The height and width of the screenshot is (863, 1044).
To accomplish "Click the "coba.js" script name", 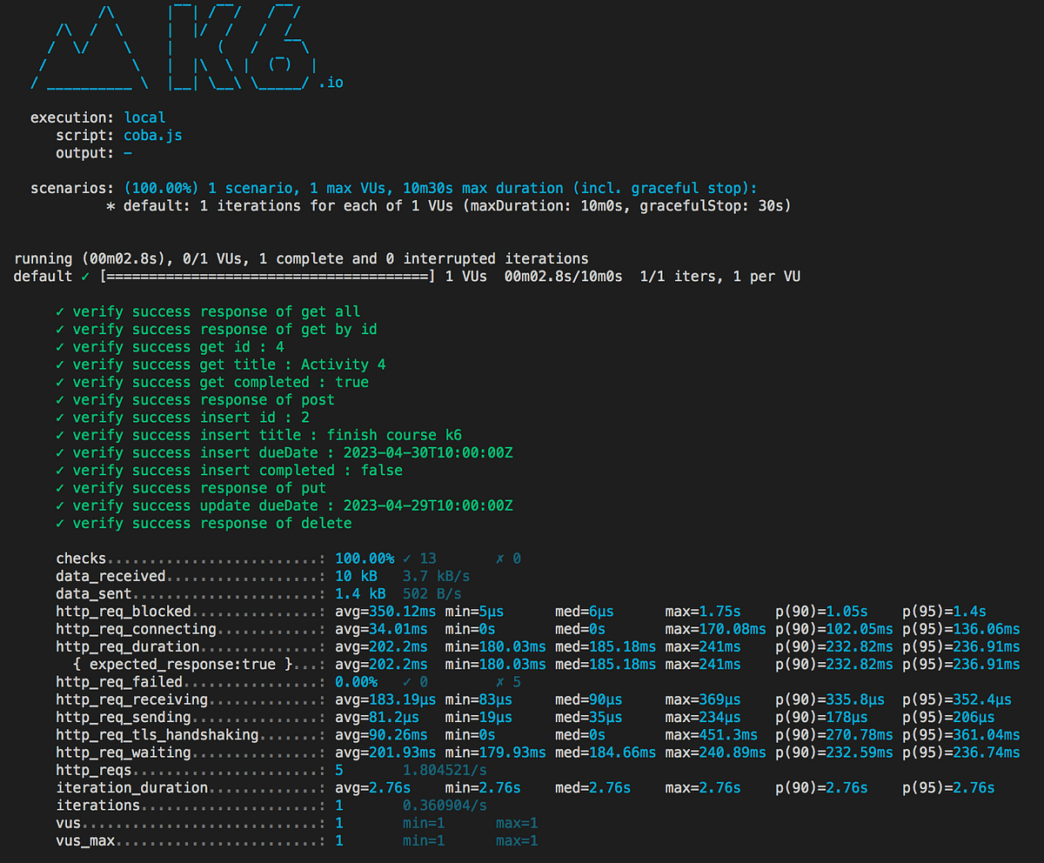I will coord(153,136).
